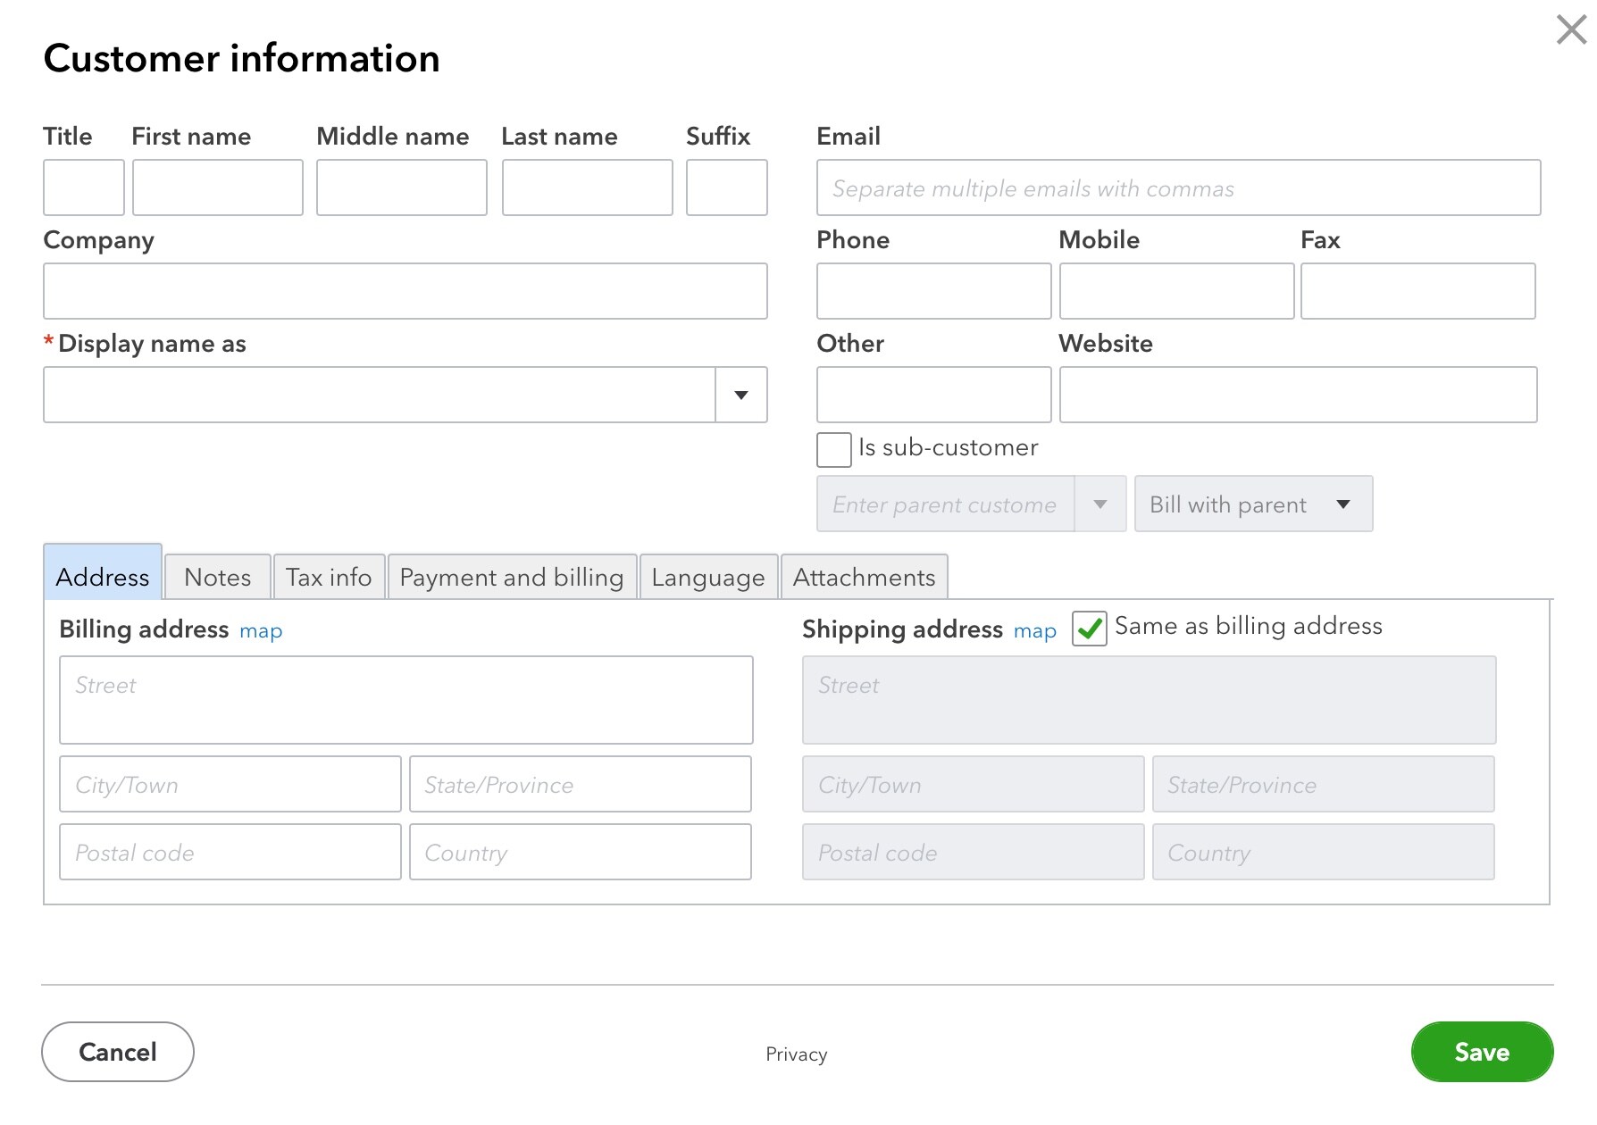The width and height of the screenshot is (1597, 1125).
Task: Open the Bill with parent dropdown
Action: [x=1253, y=504]
